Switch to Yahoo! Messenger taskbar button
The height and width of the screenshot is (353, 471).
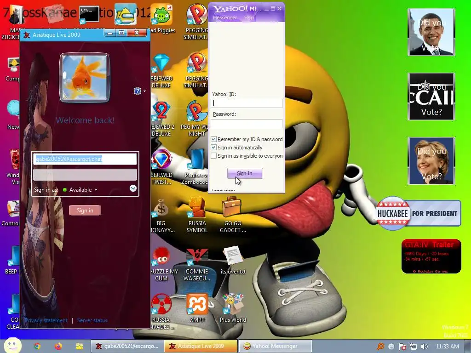(x=276, y=346)
